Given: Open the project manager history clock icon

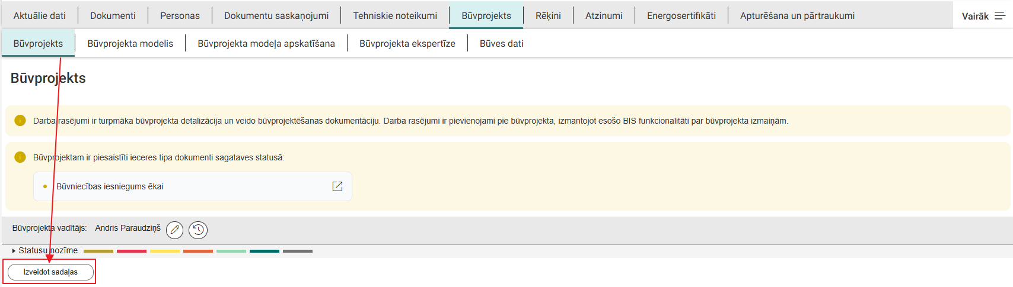Looking at the screenshot, I should tap(198, 230).
